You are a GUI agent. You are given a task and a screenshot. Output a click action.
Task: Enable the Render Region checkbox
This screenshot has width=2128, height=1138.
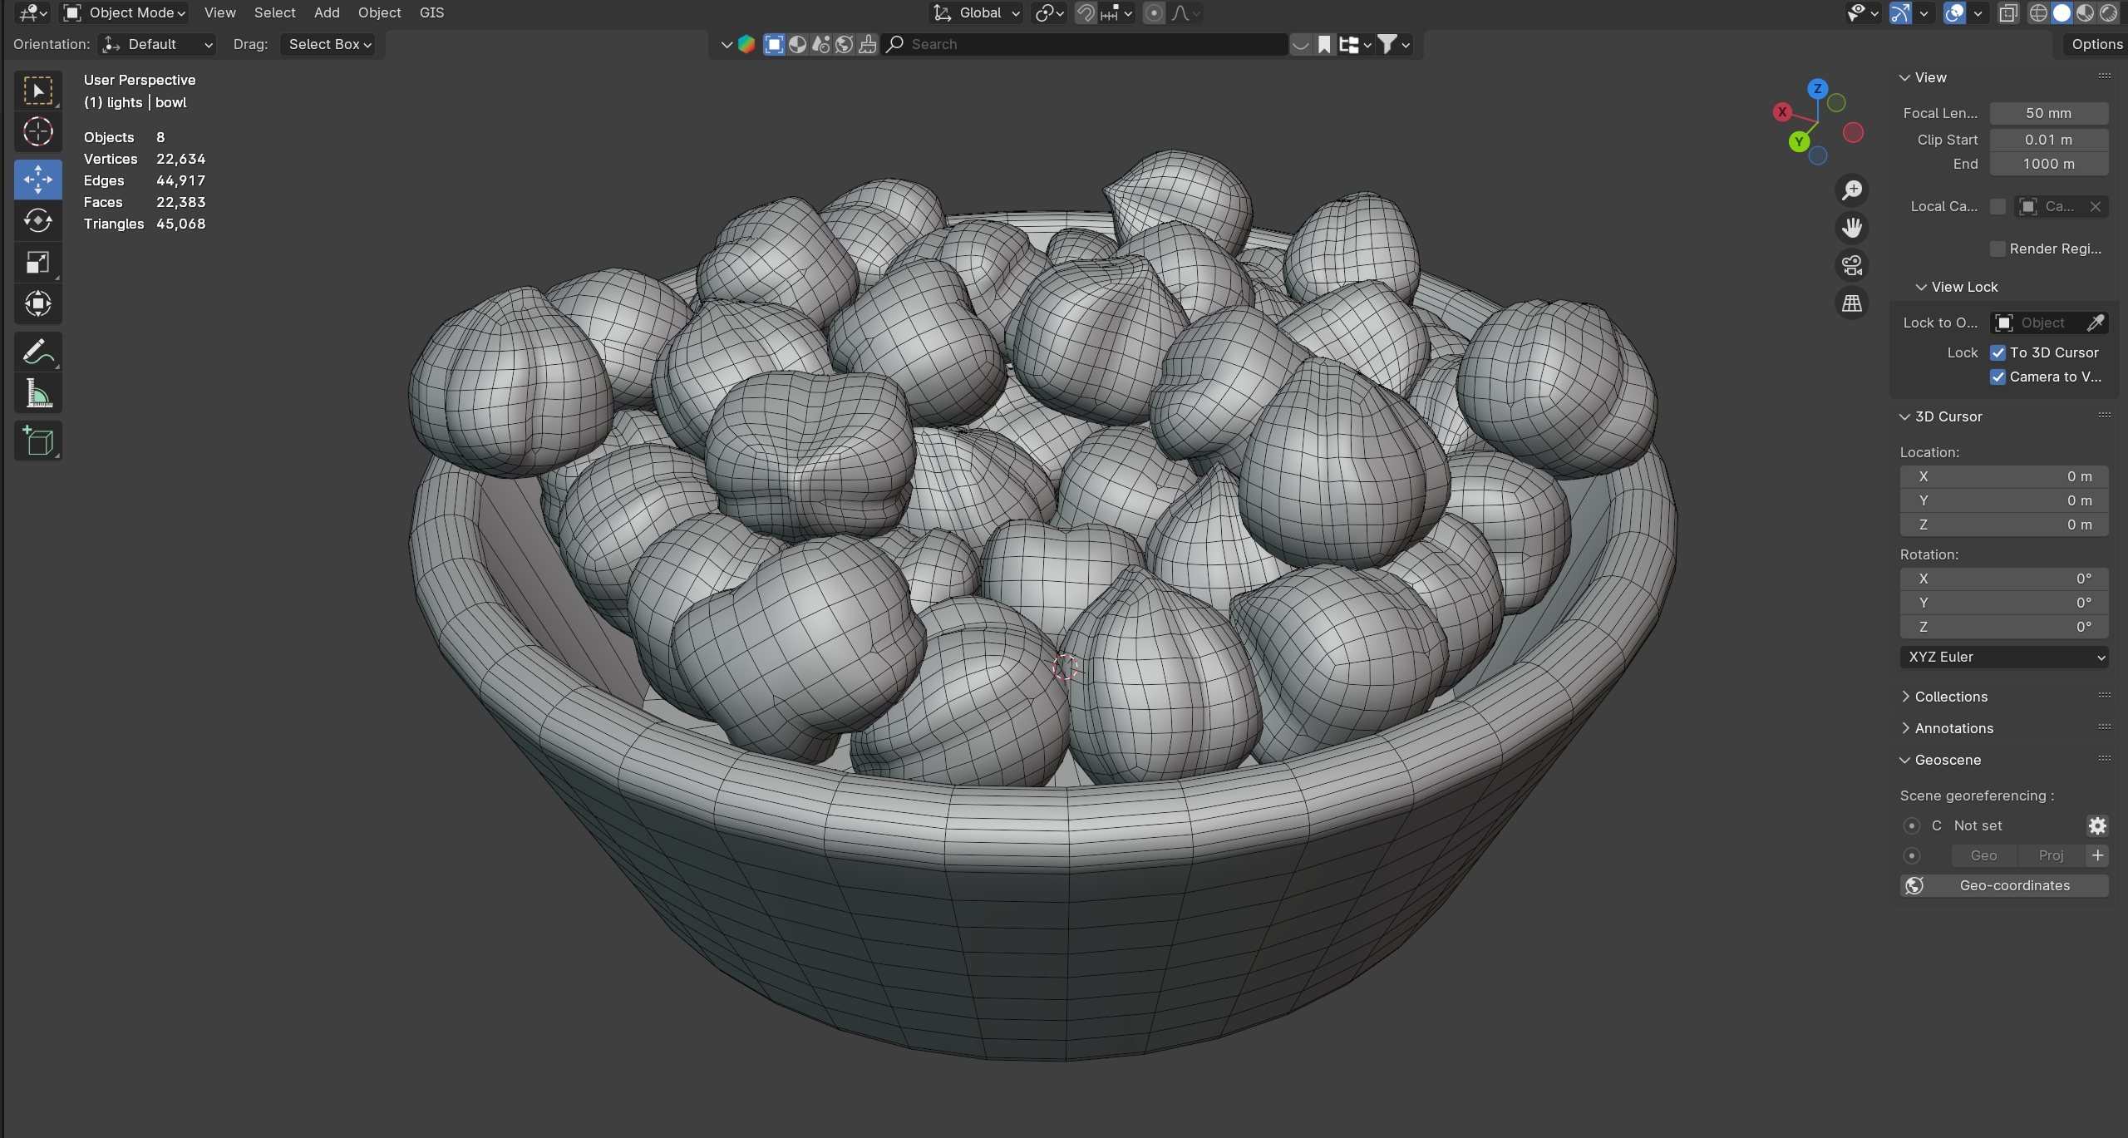click(1998, 249)
